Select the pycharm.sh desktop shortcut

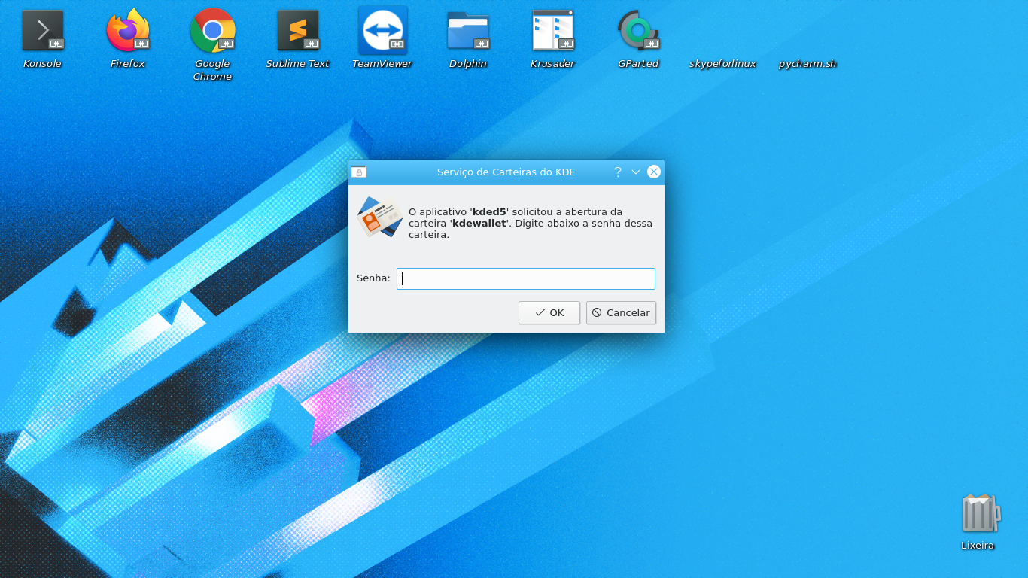point(807,64)
